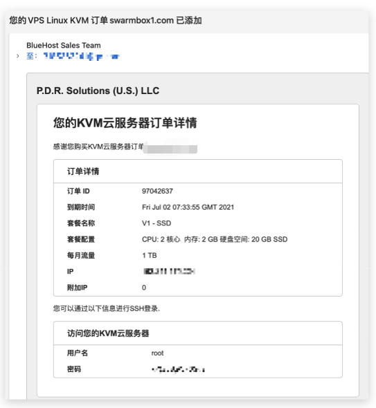Click the blurred order name after 感谢您购买
Image resolution: width=376 pixels, height=408 pixels.
click(170, 149)
